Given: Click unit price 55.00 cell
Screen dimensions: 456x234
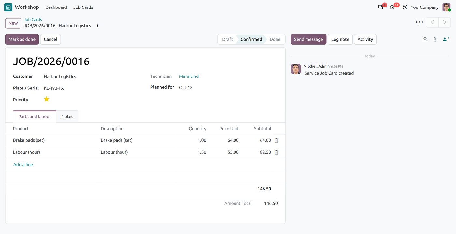Looking at the screenshot, I should [x=233, y=152].
